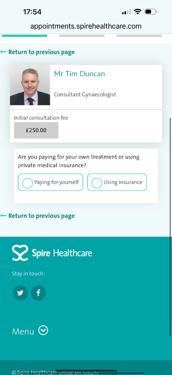Tap the appointments.spirehealthcare.com address bar
The height and width of the screenshot is (375, 172).
86,26
